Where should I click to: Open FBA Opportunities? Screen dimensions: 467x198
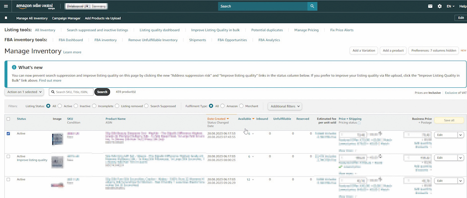pos(232,40)
